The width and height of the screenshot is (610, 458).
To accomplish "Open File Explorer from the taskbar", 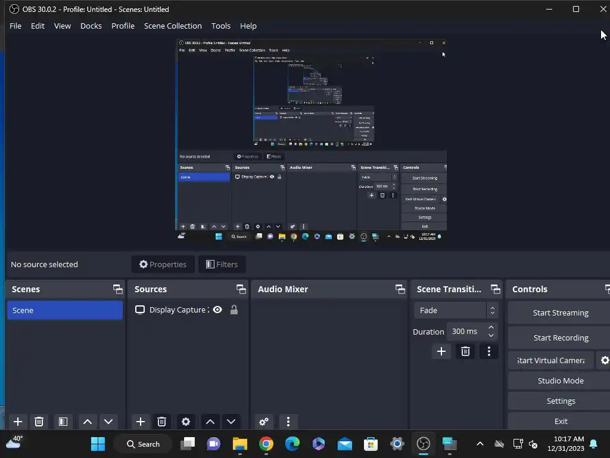I will point(240,444).
